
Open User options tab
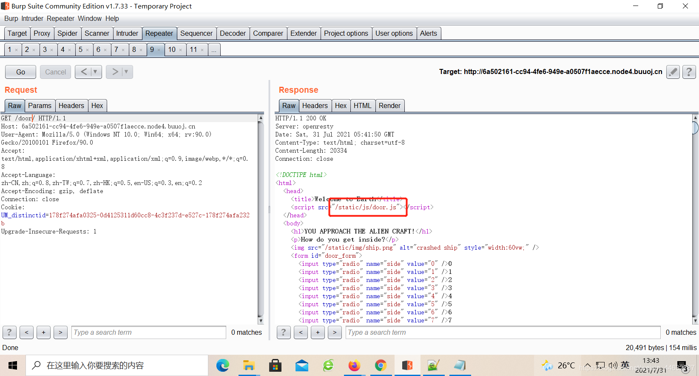click(x=394, y=33)
